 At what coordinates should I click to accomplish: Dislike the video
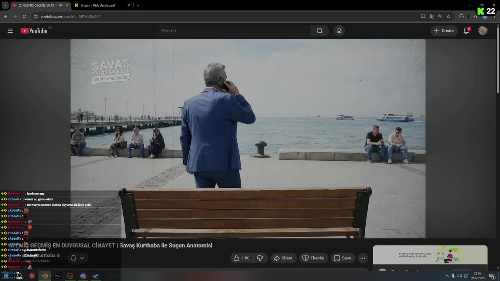[x=260, y=258]
